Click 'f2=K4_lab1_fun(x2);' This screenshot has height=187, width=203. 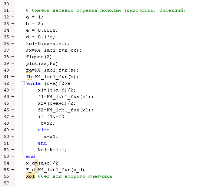click(66, 110)
